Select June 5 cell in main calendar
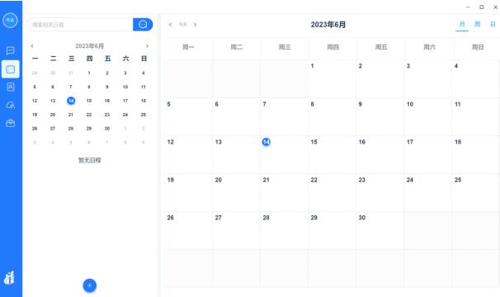500x297 pixels. click(188, 116)
